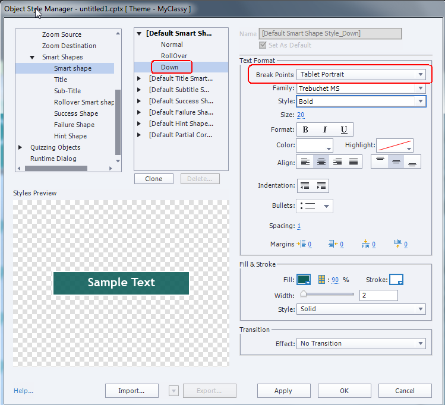
Task: Increase text indentation
Action: 321,186
